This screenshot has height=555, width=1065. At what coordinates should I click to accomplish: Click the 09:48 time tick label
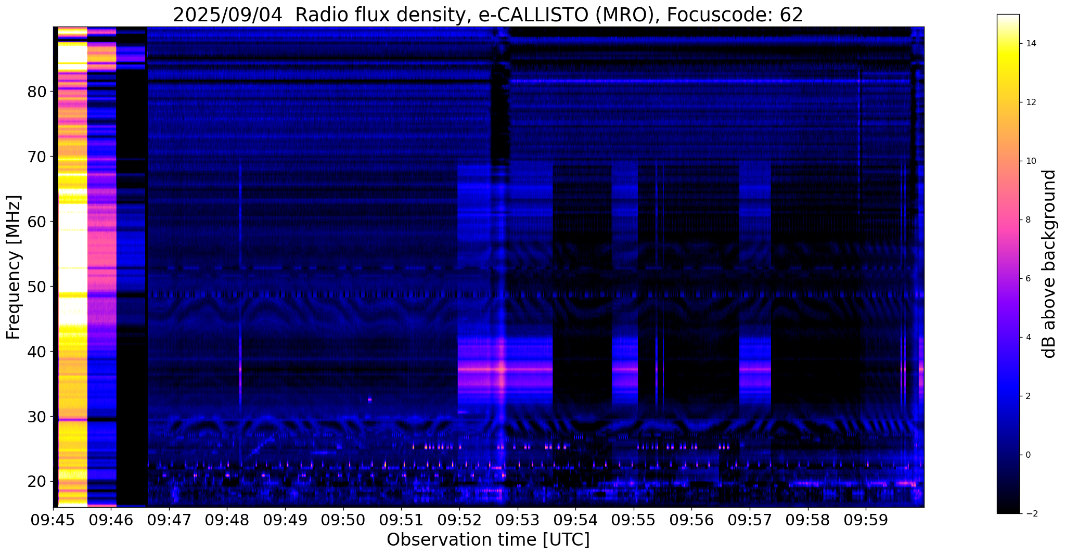(x=227, y=520)
